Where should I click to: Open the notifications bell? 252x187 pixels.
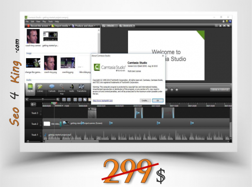pyautogui.click(x=223, y=21)
